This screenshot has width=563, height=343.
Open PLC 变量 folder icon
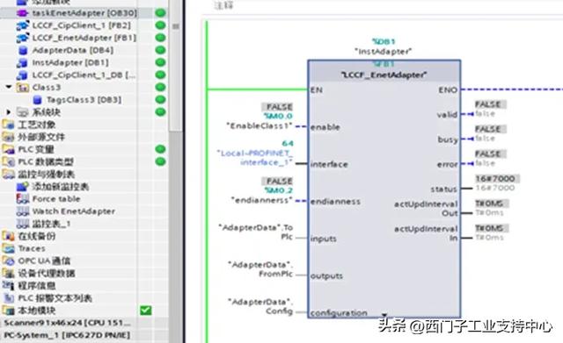(x=8, y=149)
